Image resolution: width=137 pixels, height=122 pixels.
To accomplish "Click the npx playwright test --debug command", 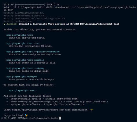I will [x=25, y=68].
